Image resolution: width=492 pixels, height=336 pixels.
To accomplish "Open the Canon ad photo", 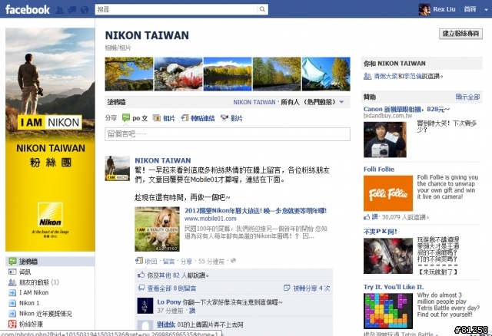I will 385,140.
